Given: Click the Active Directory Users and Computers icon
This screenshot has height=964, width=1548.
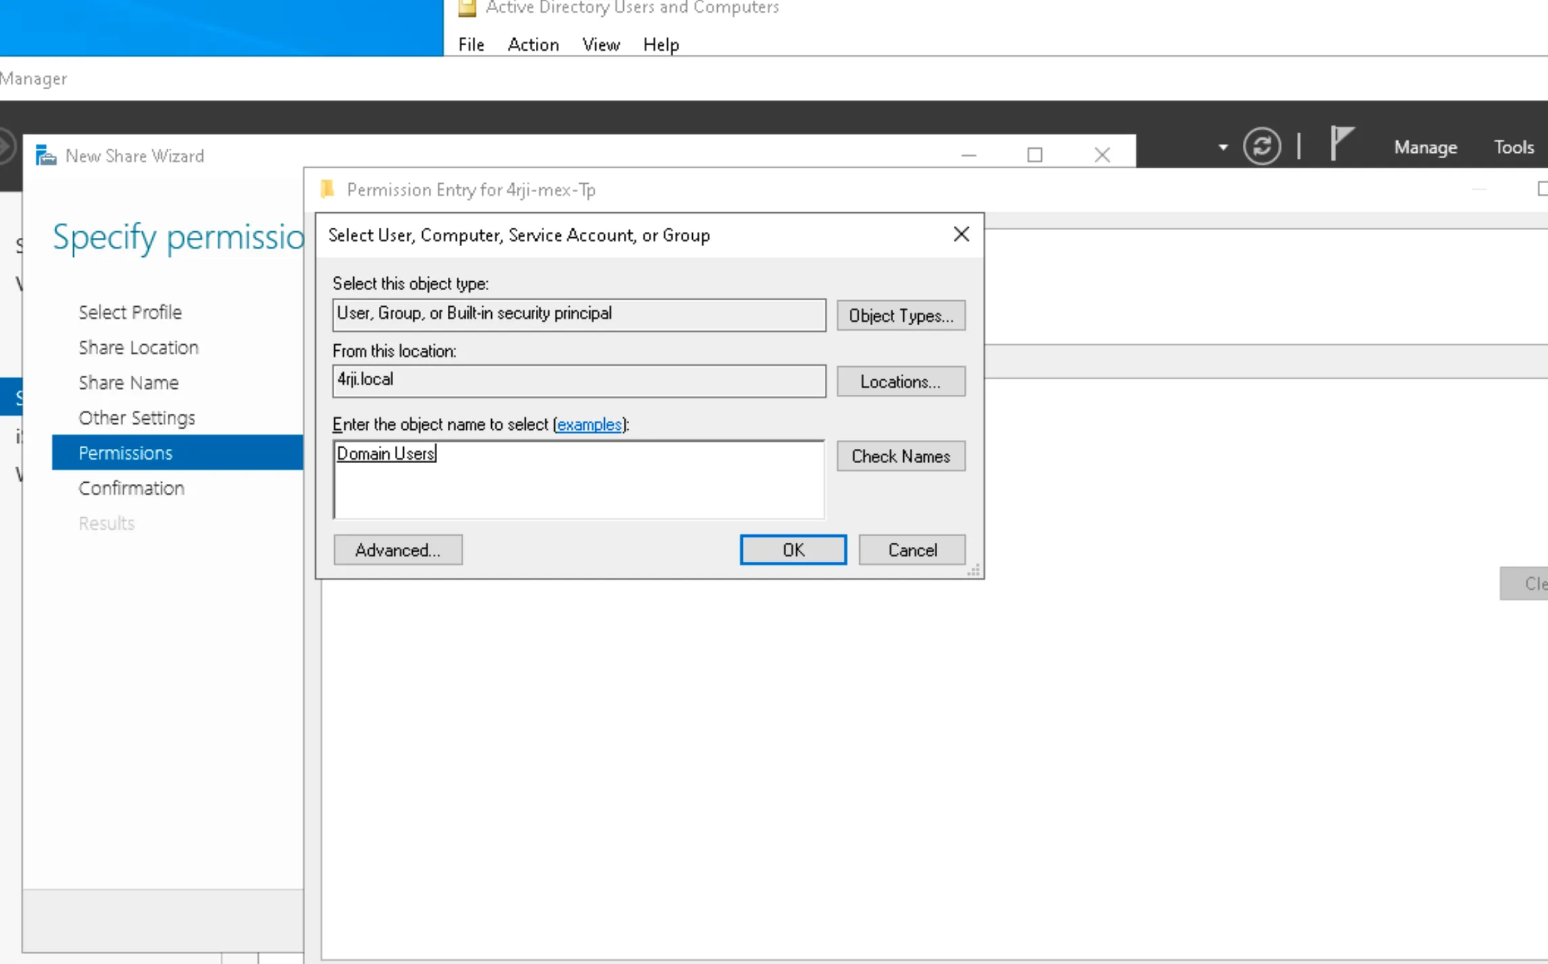Looking at the screenshot, I should coord(465,7).
